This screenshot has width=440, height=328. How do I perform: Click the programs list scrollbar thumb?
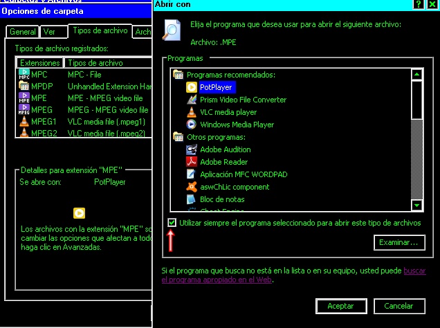tap(417, 100)
